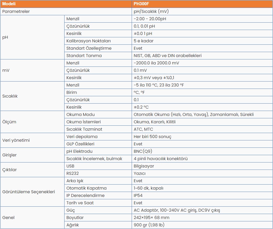Click the '0.1 mV' resolution value
Screen dimensions: 273x229
(x=140, y=70)
